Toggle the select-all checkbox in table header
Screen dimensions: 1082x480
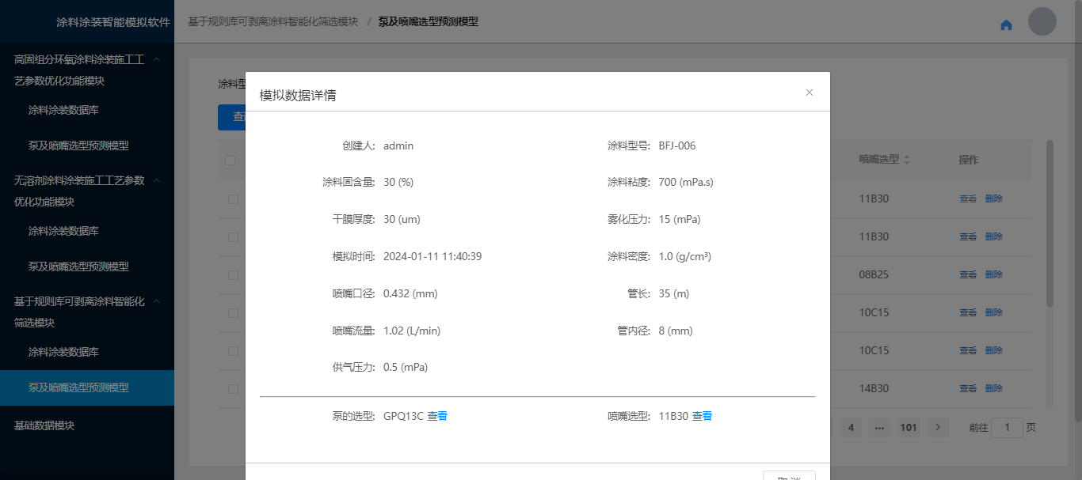tap(230, 161)
